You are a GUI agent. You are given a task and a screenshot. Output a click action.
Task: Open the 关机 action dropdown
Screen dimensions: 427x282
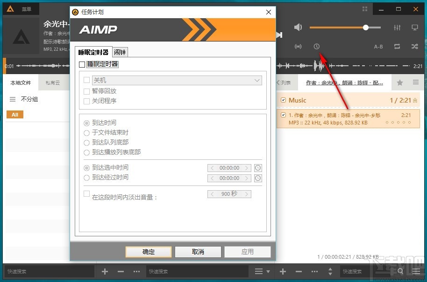[x=256, y=80]
